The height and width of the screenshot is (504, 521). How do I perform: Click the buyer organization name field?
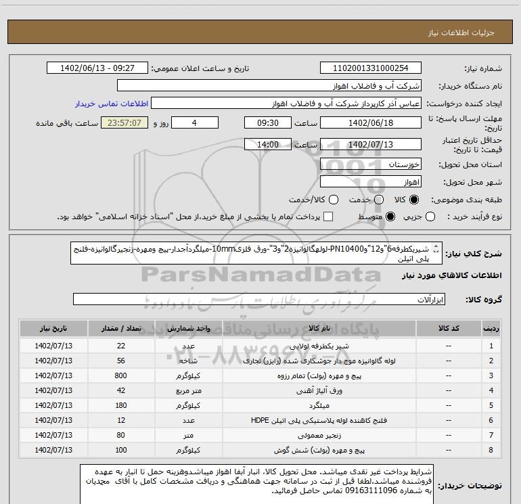269,86
